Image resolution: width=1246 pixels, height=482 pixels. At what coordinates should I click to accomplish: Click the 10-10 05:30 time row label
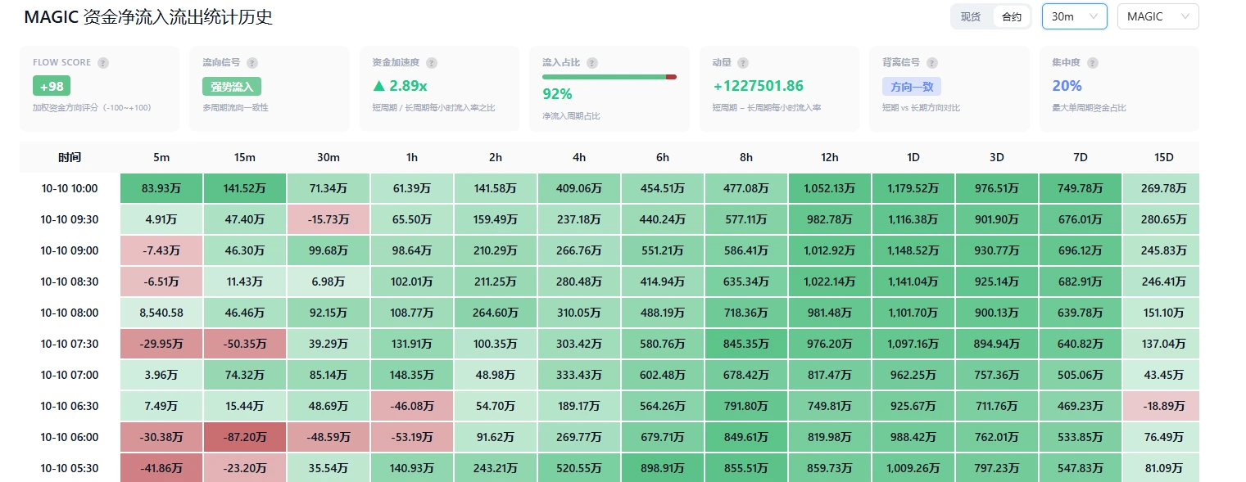pos(70,468)
